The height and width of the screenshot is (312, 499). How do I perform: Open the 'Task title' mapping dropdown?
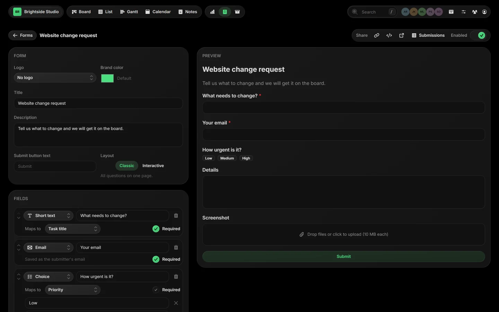(x=73, y=229)
